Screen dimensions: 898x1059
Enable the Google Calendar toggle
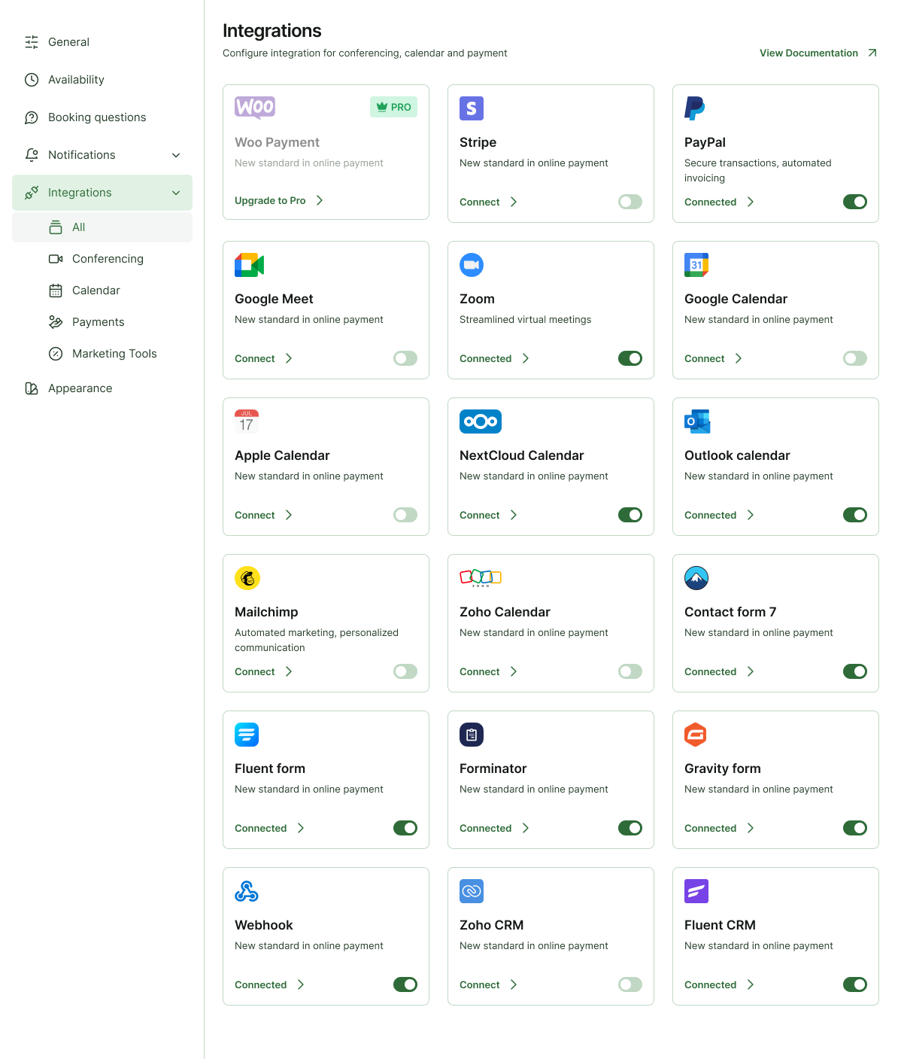click(x=855, y=358)
